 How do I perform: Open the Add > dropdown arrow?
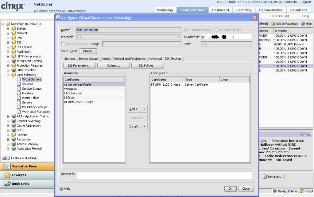click(144, 109)
